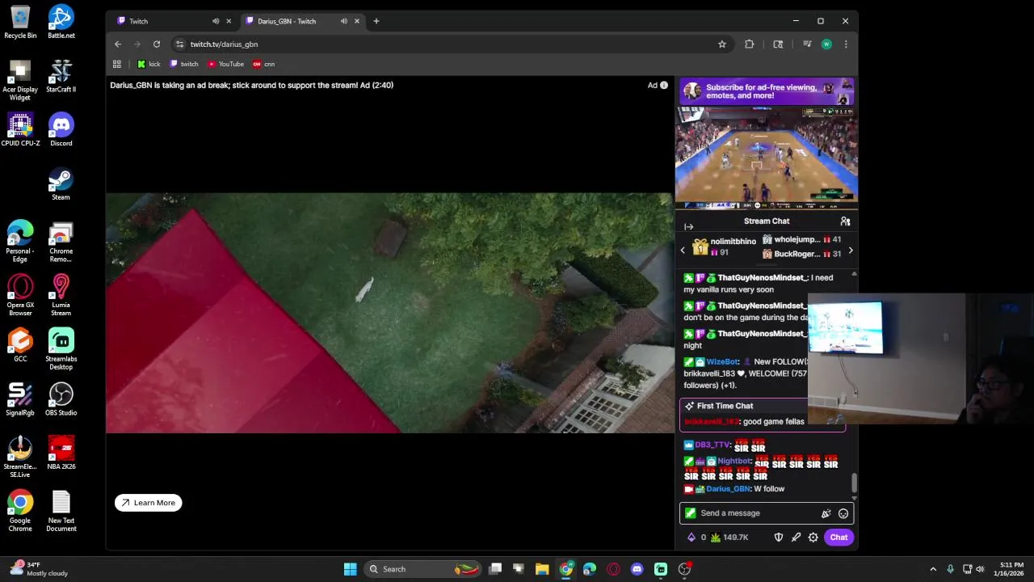This screenshot has width=1034, height=582.
Task: Open a new browser tab
Action: point(376,21)
